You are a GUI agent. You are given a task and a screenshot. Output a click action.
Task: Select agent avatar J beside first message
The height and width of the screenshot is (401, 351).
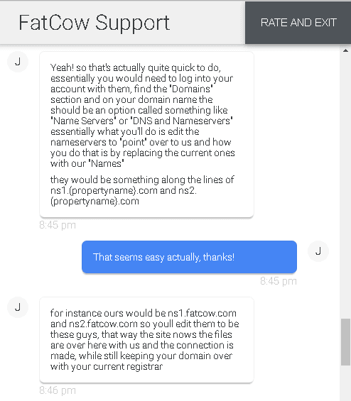[18, 62]
